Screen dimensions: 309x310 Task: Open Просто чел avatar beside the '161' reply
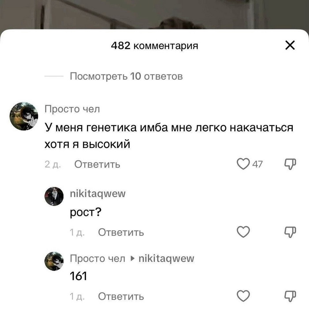(54, 261)
